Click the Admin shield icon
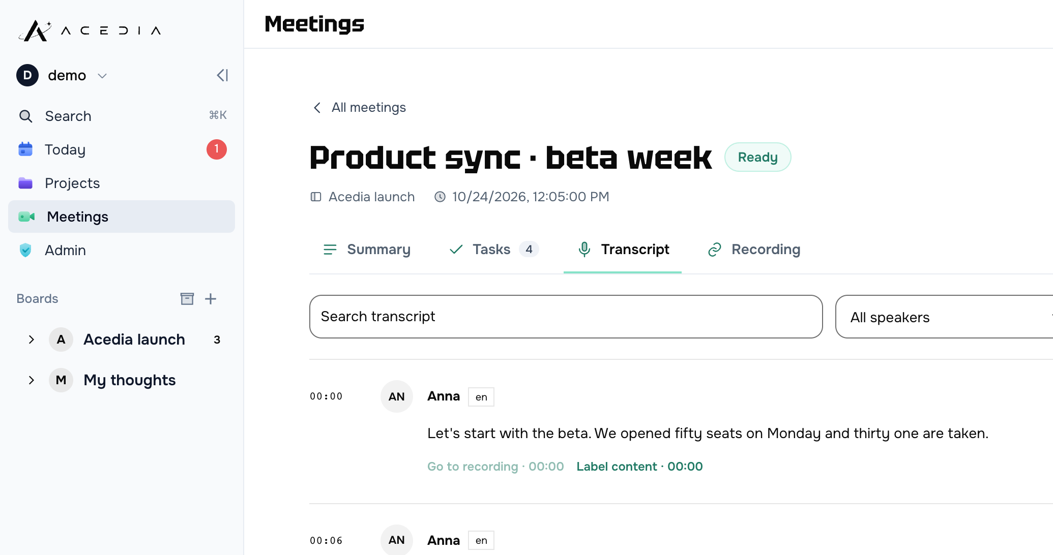The width and height of the screenshot is (1053, 555). [x=25, y=250]
